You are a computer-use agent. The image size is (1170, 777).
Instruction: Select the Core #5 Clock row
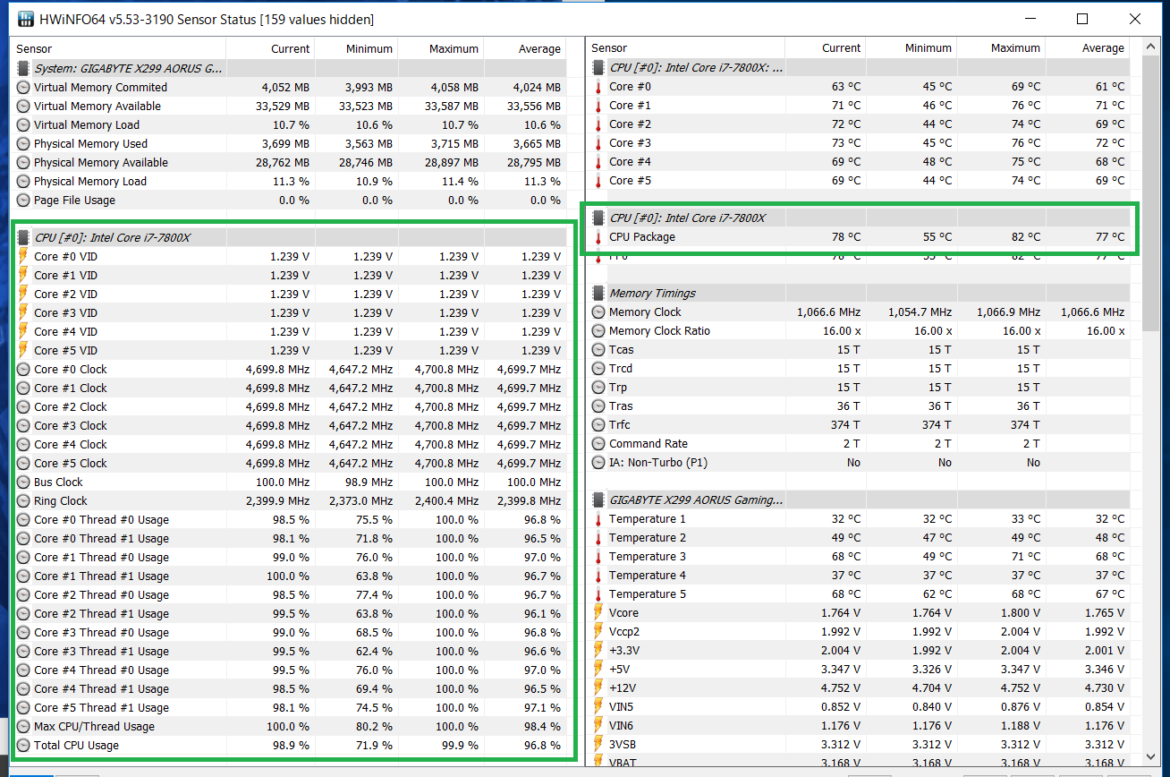click(x=291, y=463)
